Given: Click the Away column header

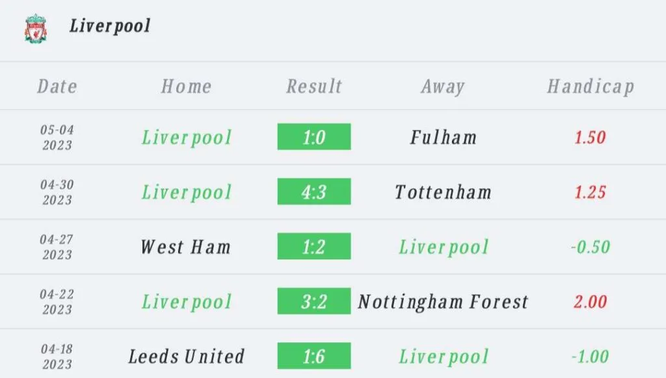Looking at the screenshot, I should tap(443, 86).
